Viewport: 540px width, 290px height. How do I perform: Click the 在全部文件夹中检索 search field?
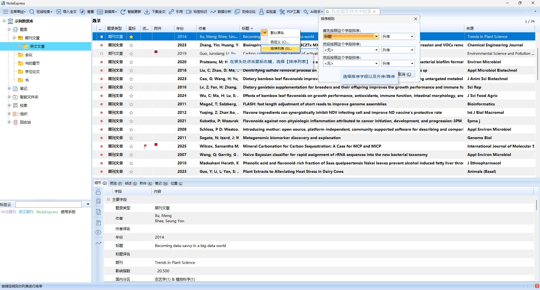352,12
